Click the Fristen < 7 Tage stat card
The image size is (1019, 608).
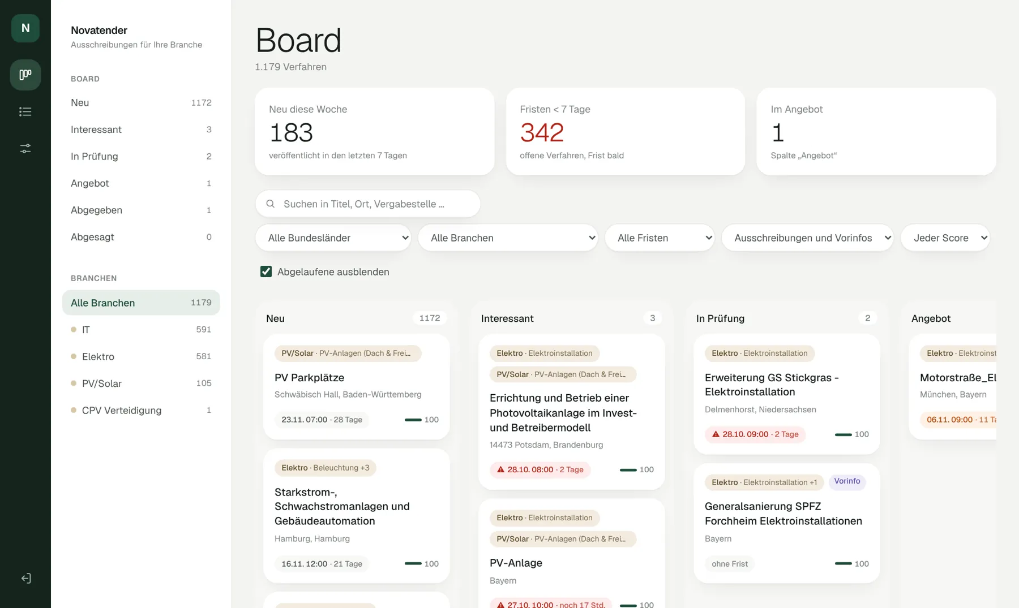click(625, 131)
